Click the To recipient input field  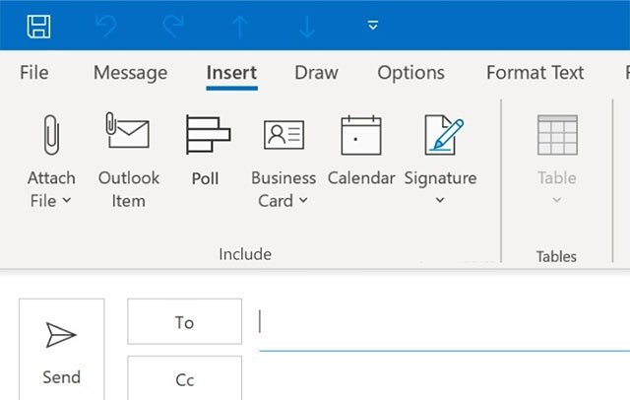(x=443, y=322)
